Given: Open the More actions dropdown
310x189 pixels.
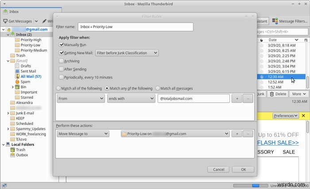Looking at the screenshot, I should (299, 94).
